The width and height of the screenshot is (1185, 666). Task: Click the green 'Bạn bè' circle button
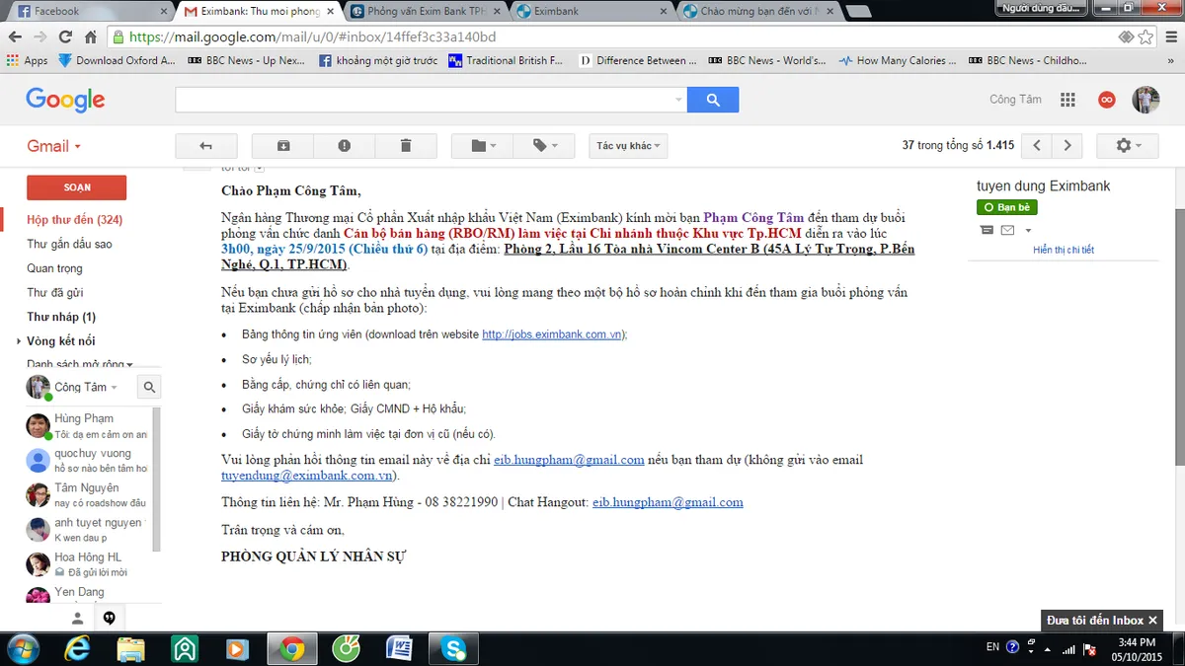click(1007, 207)
